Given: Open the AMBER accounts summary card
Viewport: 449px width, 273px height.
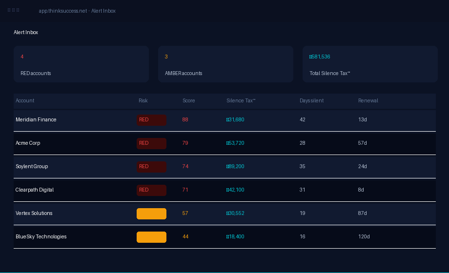Looking at the screenshot, I should coord(225,64).
